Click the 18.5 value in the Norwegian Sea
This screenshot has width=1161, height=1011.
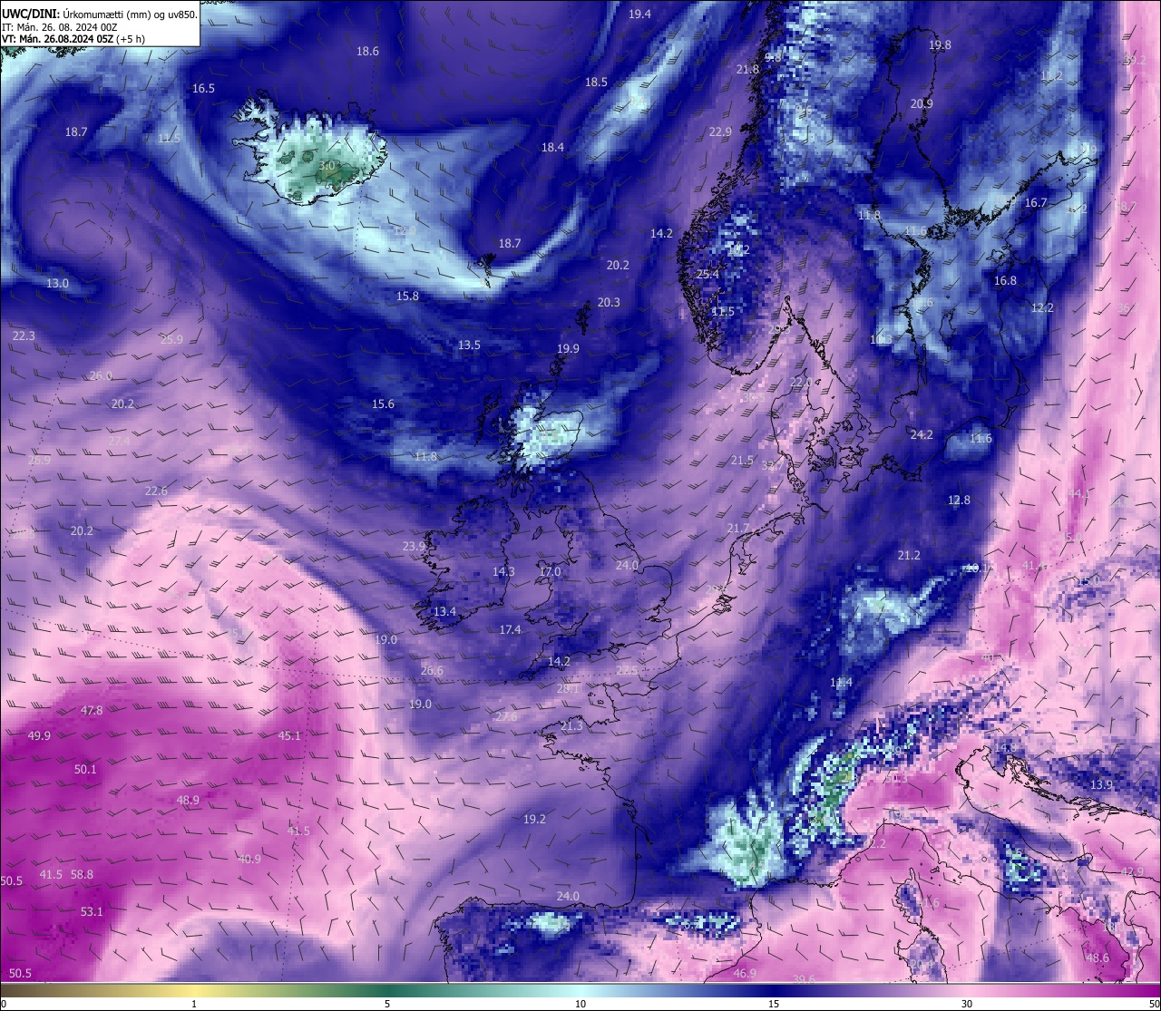pyautogui.click(x=597, y=83)
